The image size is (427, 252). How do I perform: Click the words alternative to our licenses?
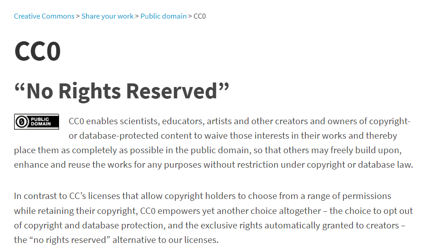tap(165, 240)
